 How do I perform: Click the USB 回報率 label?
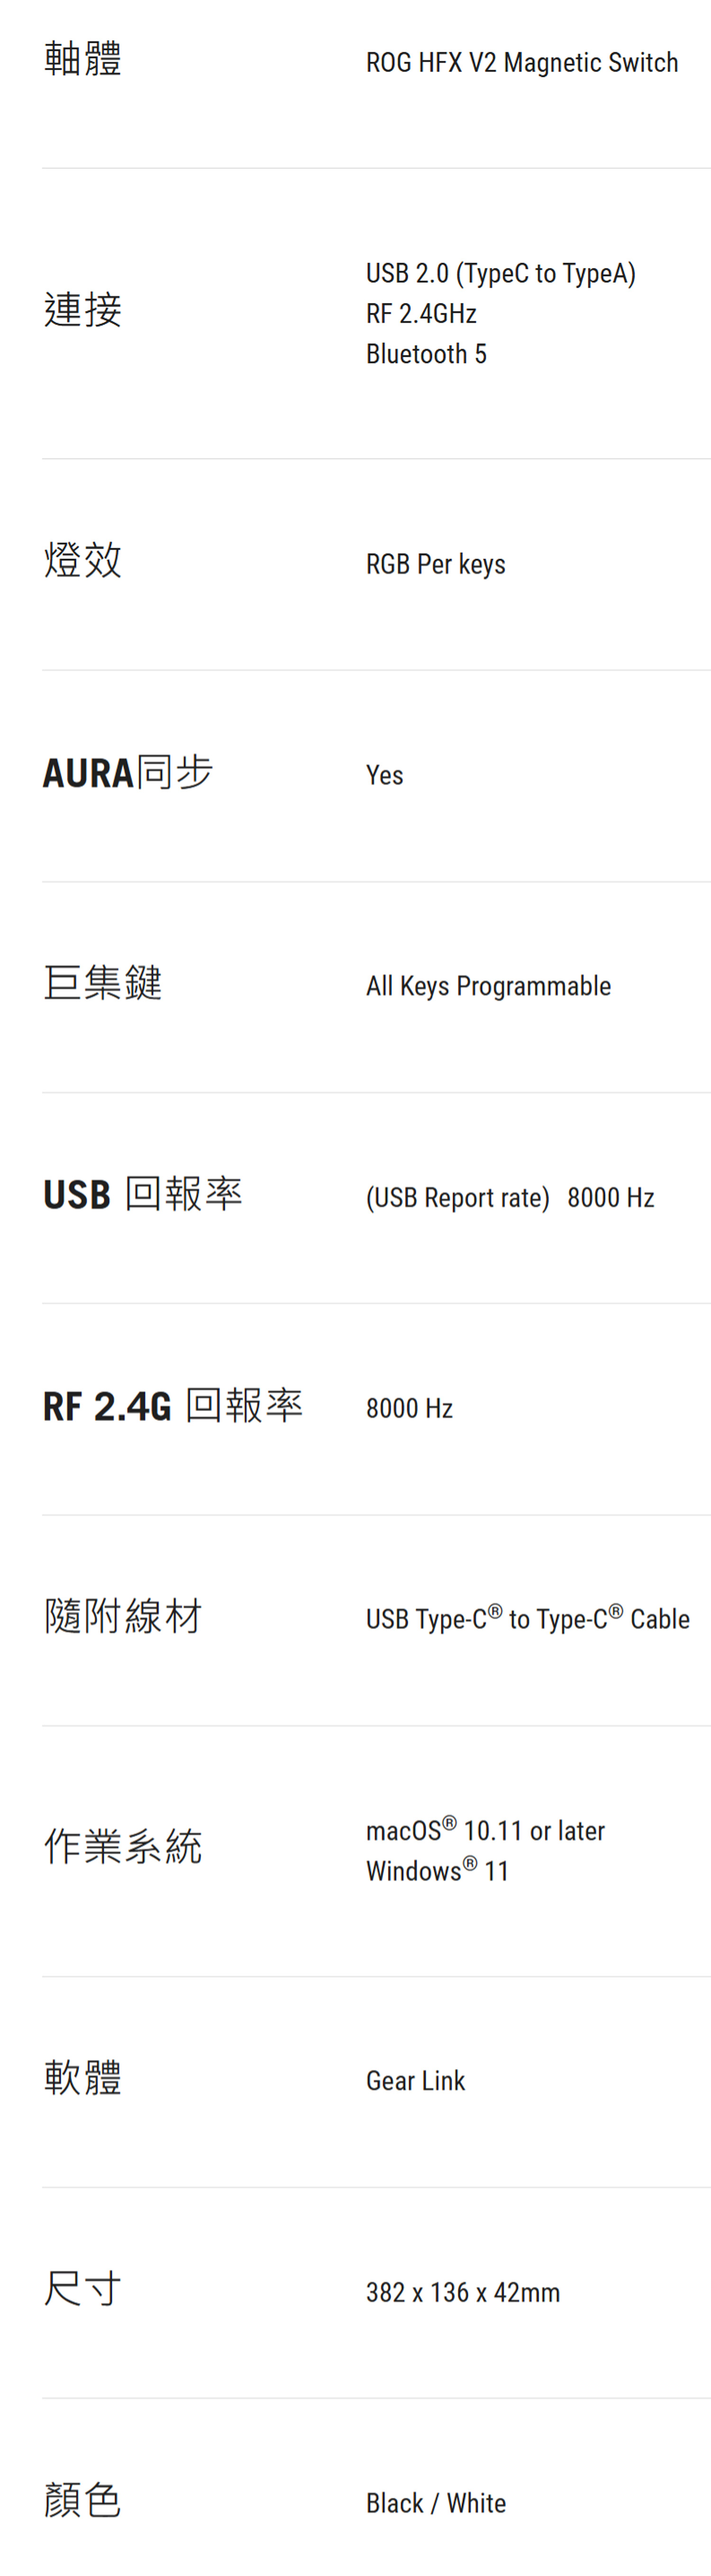pos(143,1194)
